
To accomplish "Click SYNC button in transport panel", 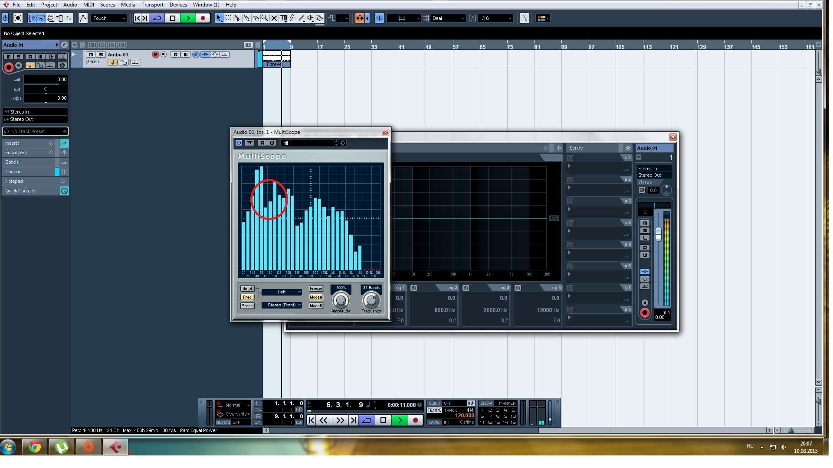I will pyautogui.click(x=434, y=422).
